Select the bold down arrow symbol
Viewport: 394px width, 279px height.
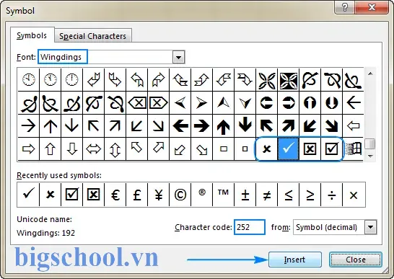pyautogui.click(x=245, y=125)
